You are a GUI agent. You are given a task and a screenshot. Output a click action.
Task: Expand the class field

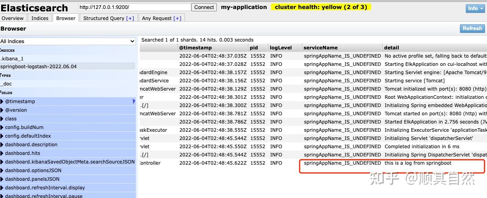(68, 118)
